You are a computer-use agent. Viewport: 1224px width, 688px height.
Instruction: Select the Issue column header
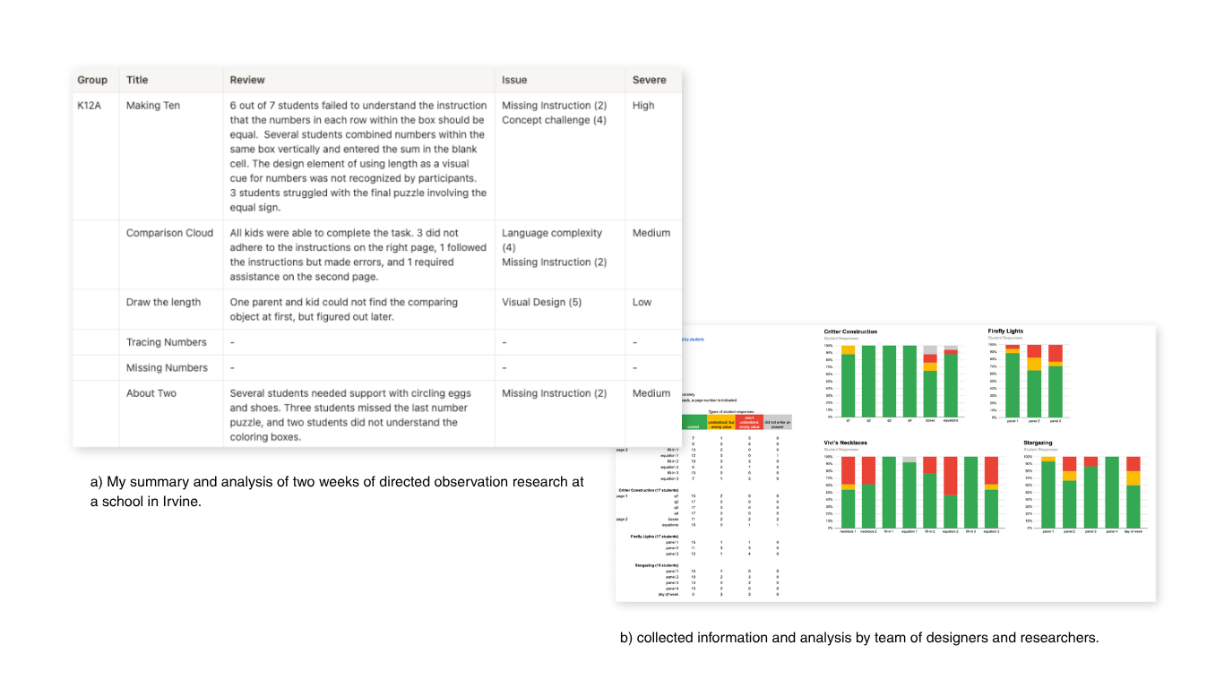(514, 80)
